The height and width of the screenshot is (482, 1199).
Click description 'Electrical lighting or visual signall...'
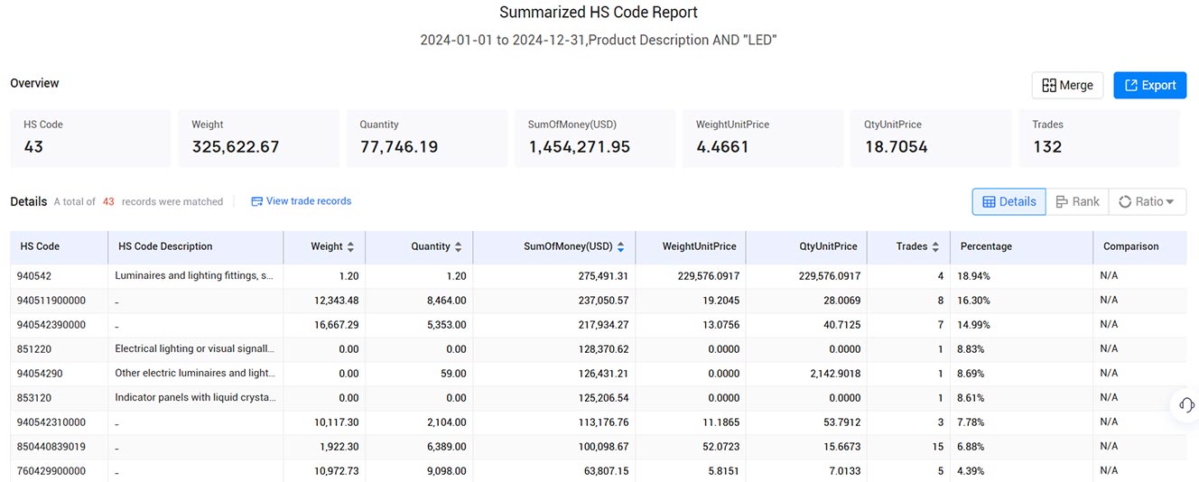[193, 348]
